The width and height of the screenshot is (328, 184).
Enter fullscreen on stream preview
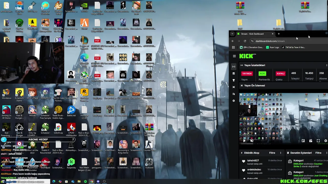coord(318,141)
